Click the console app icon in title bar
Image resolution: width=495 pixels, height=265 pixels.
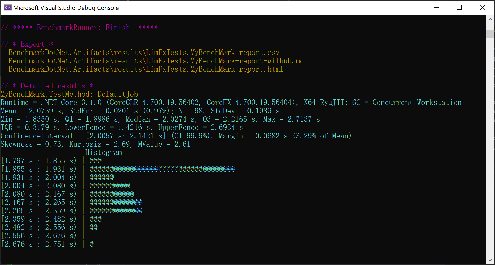coord(8,8)
